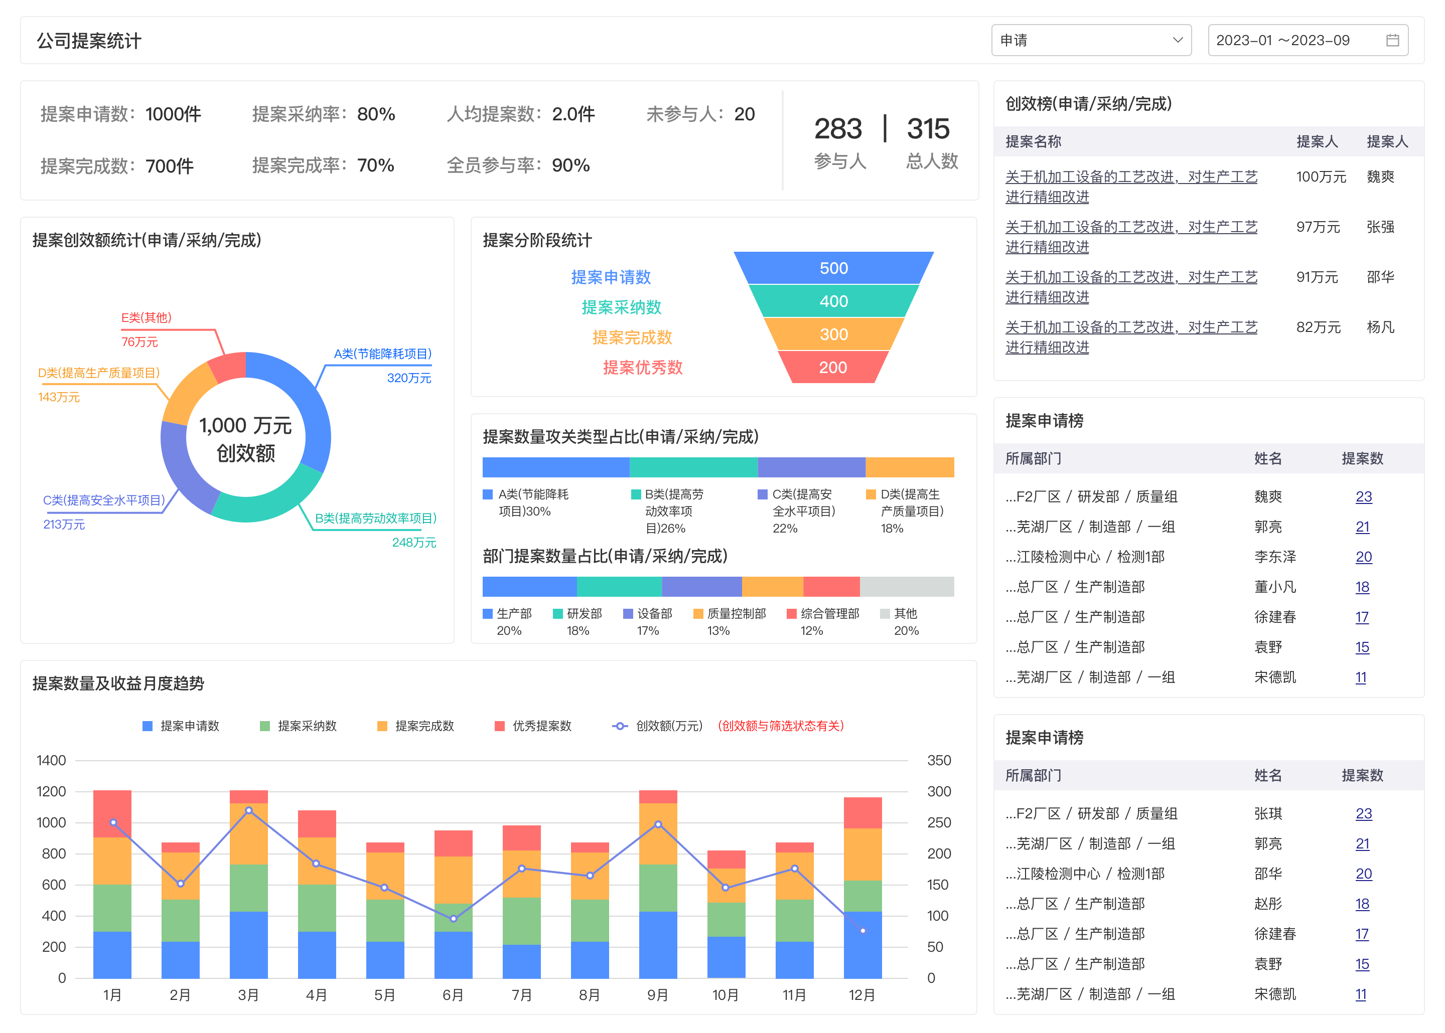Open the 申请 status dropdown

(x=1091, y=40)
